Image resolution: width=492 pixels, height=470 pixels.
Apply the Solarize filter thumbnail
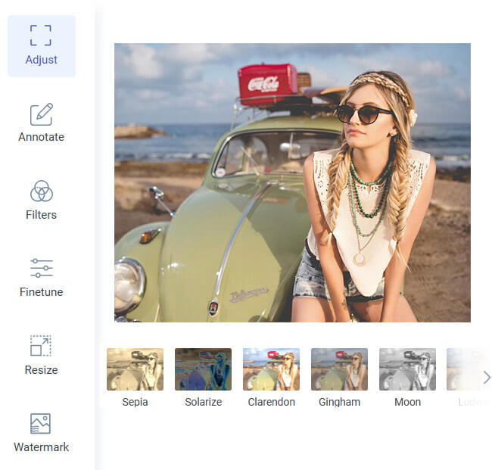click(x=203, y=369)
